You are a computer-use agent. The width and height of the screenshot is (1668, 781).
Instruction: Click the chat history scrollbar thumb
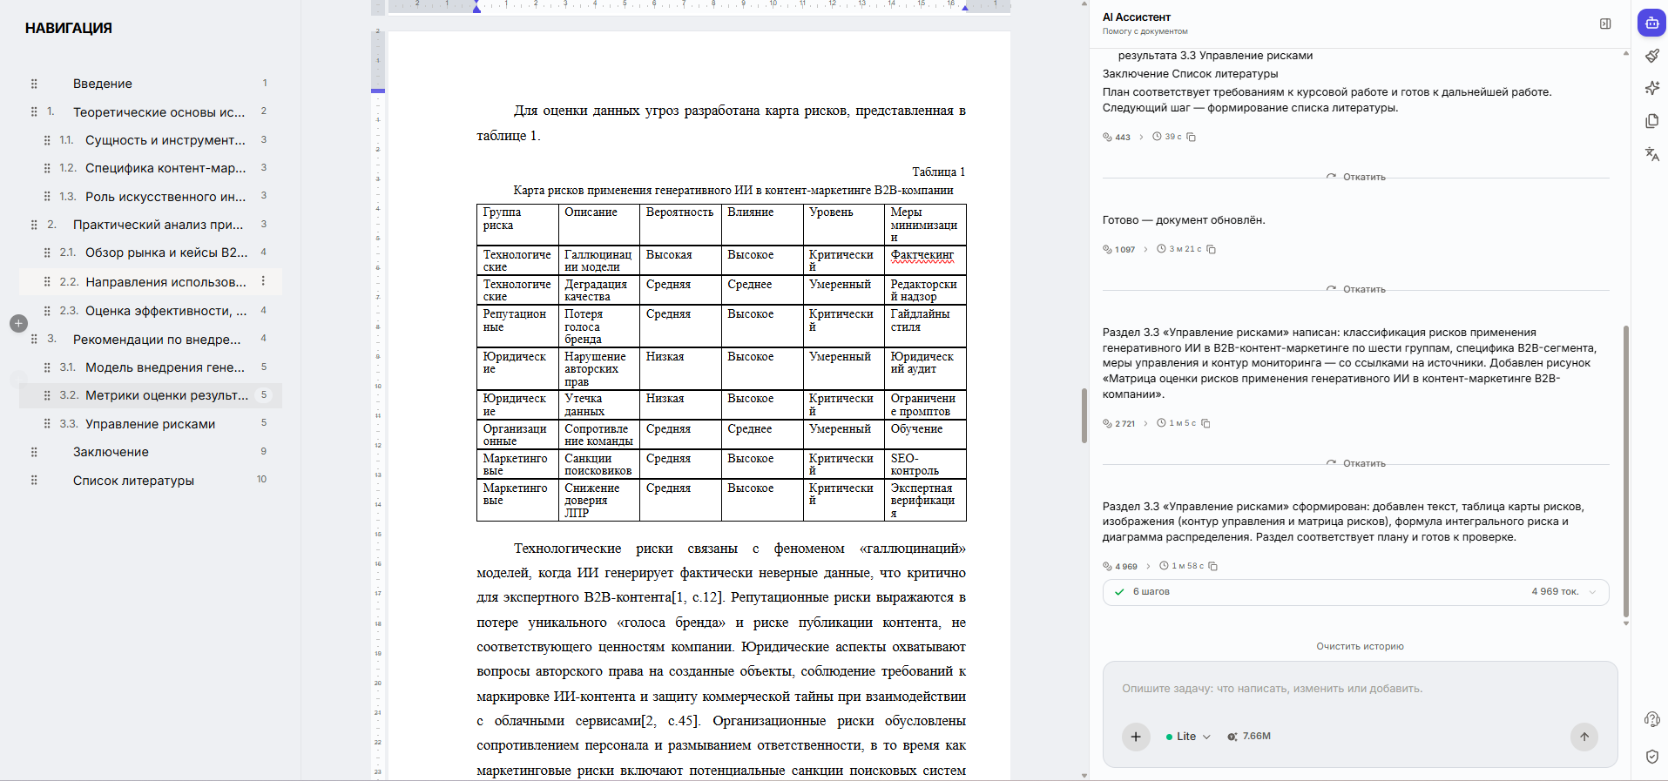1625,471
